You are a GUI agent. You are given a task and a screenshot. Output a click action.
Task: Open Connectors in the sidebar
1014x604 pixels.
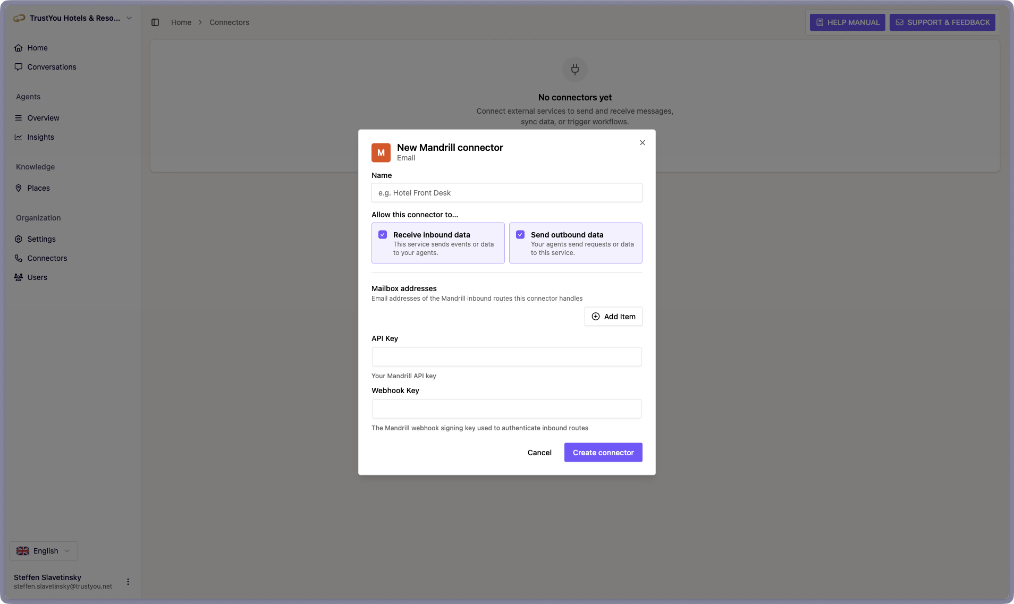pos(47,258)
